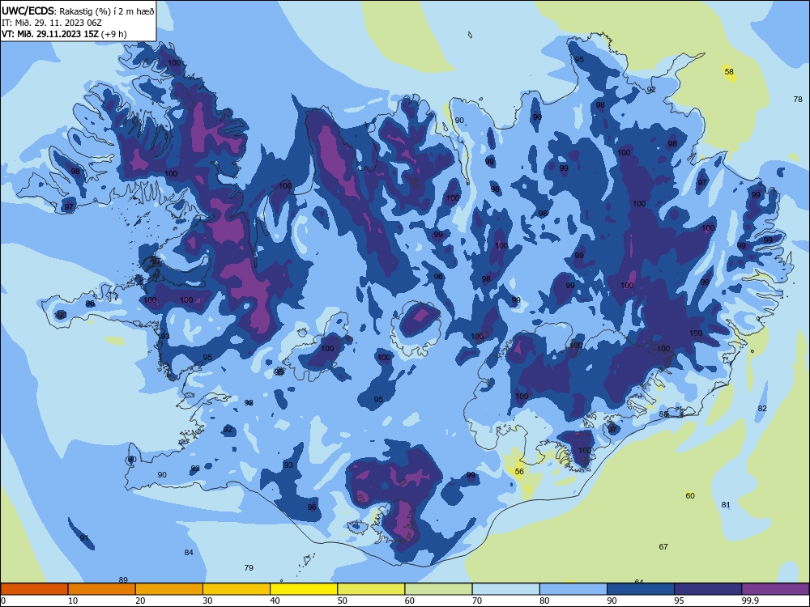Screen dimensions: 810x607
Task: Click the value 56 on the yellow patch inland
Action: (519, 471)
